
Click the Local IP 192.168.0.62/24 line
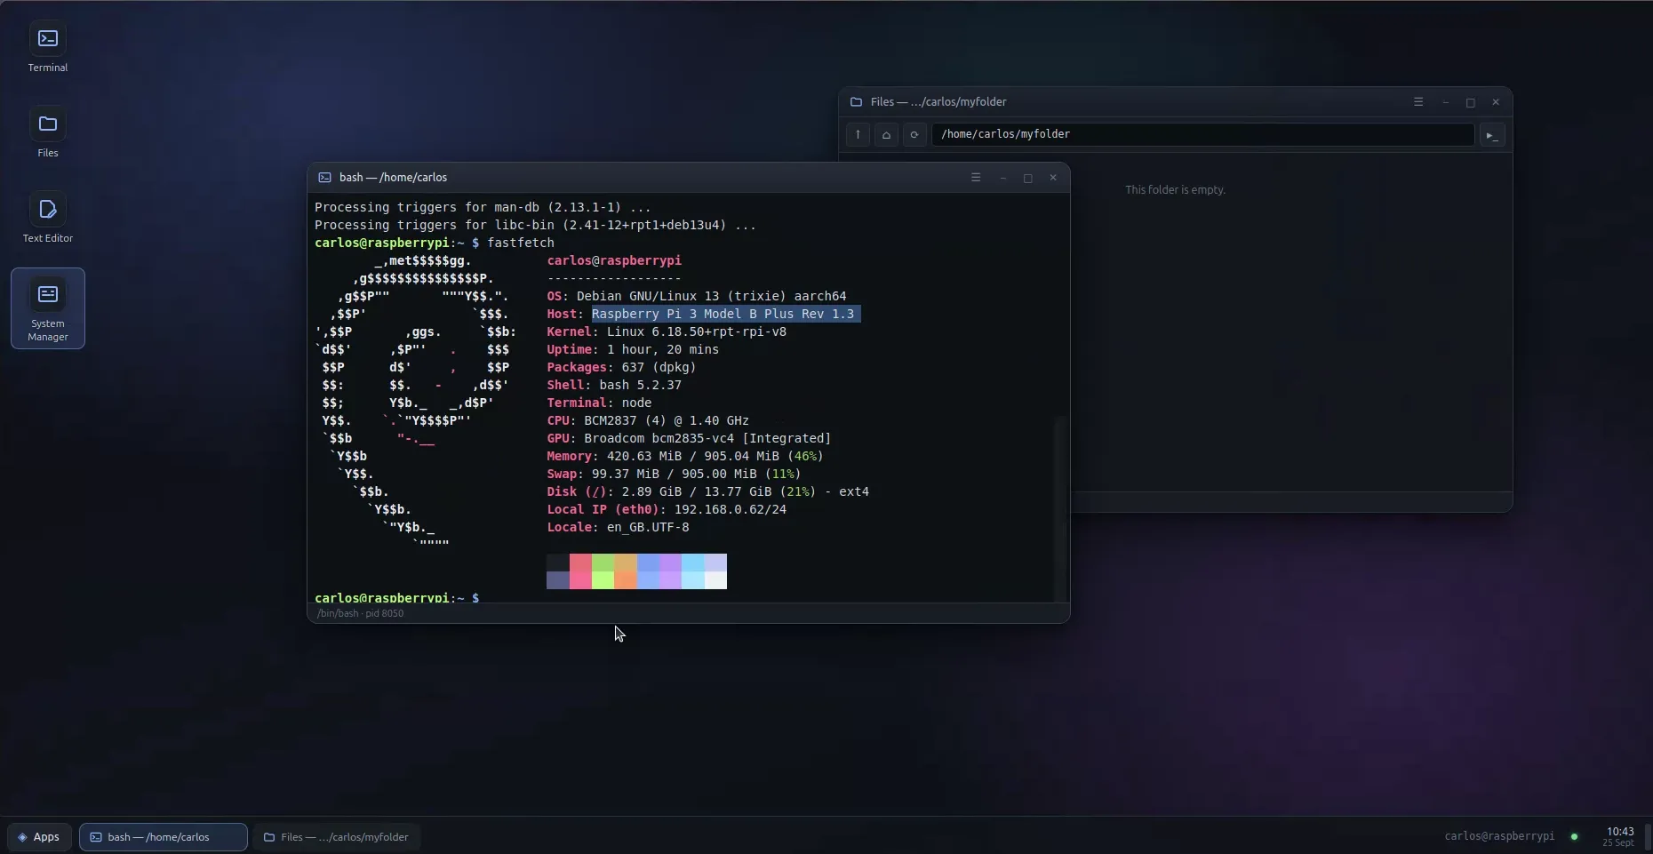(x=667, y=509)
